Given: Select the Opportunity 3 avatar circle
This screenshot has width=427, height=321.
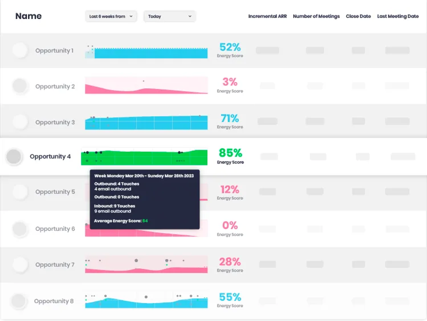Looking at the screenshot, I should pos(20,122).
